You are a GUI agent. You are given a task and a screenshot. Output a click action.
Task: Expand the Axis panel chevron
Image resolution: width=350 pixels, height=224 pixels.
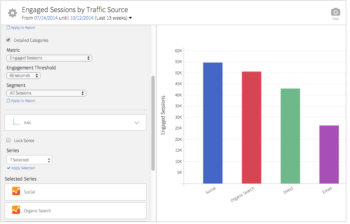[x=137, y=123]
